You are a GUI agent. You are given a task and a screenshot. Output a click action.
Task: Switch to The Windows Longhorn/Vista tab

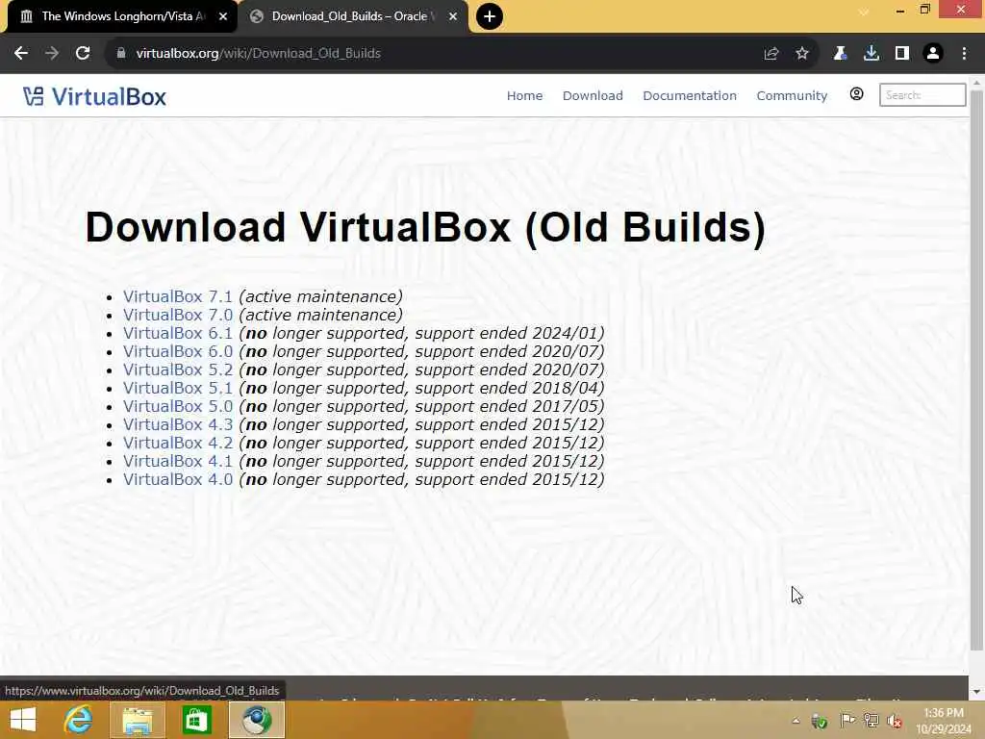pyautogui.click(x=122, y=16)
